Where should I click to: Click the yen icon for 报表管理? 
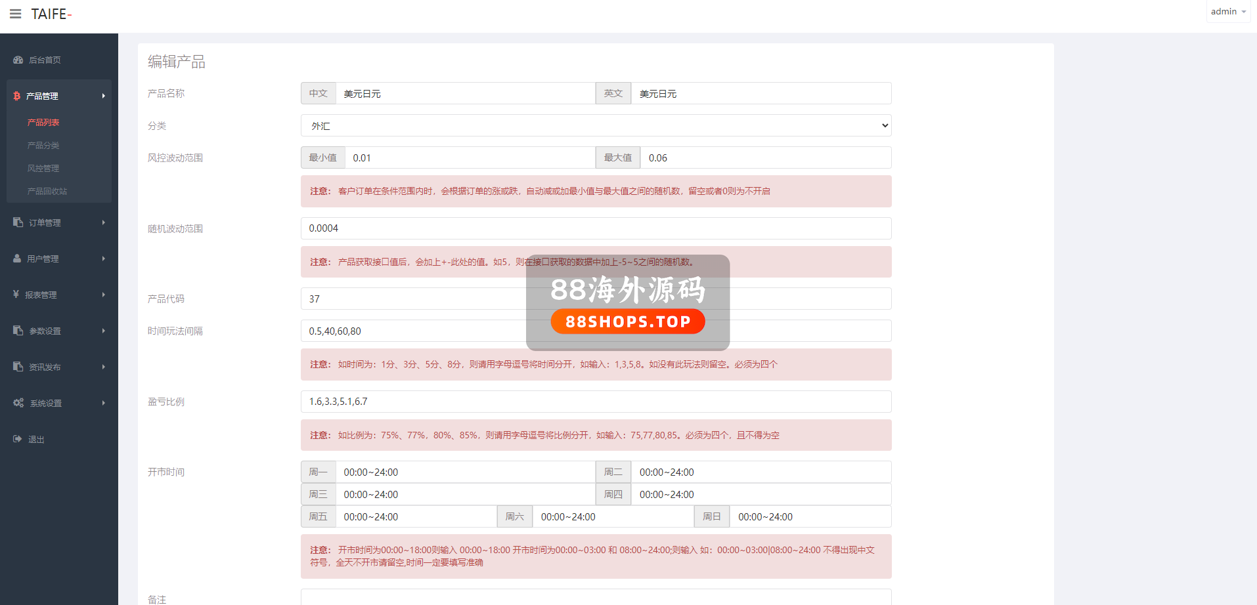pyautogui.click(x=16, y=295)
